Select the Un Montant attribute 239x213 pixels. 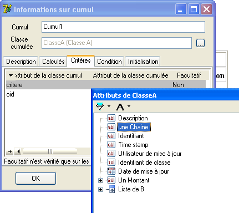[x=134, y=180]
